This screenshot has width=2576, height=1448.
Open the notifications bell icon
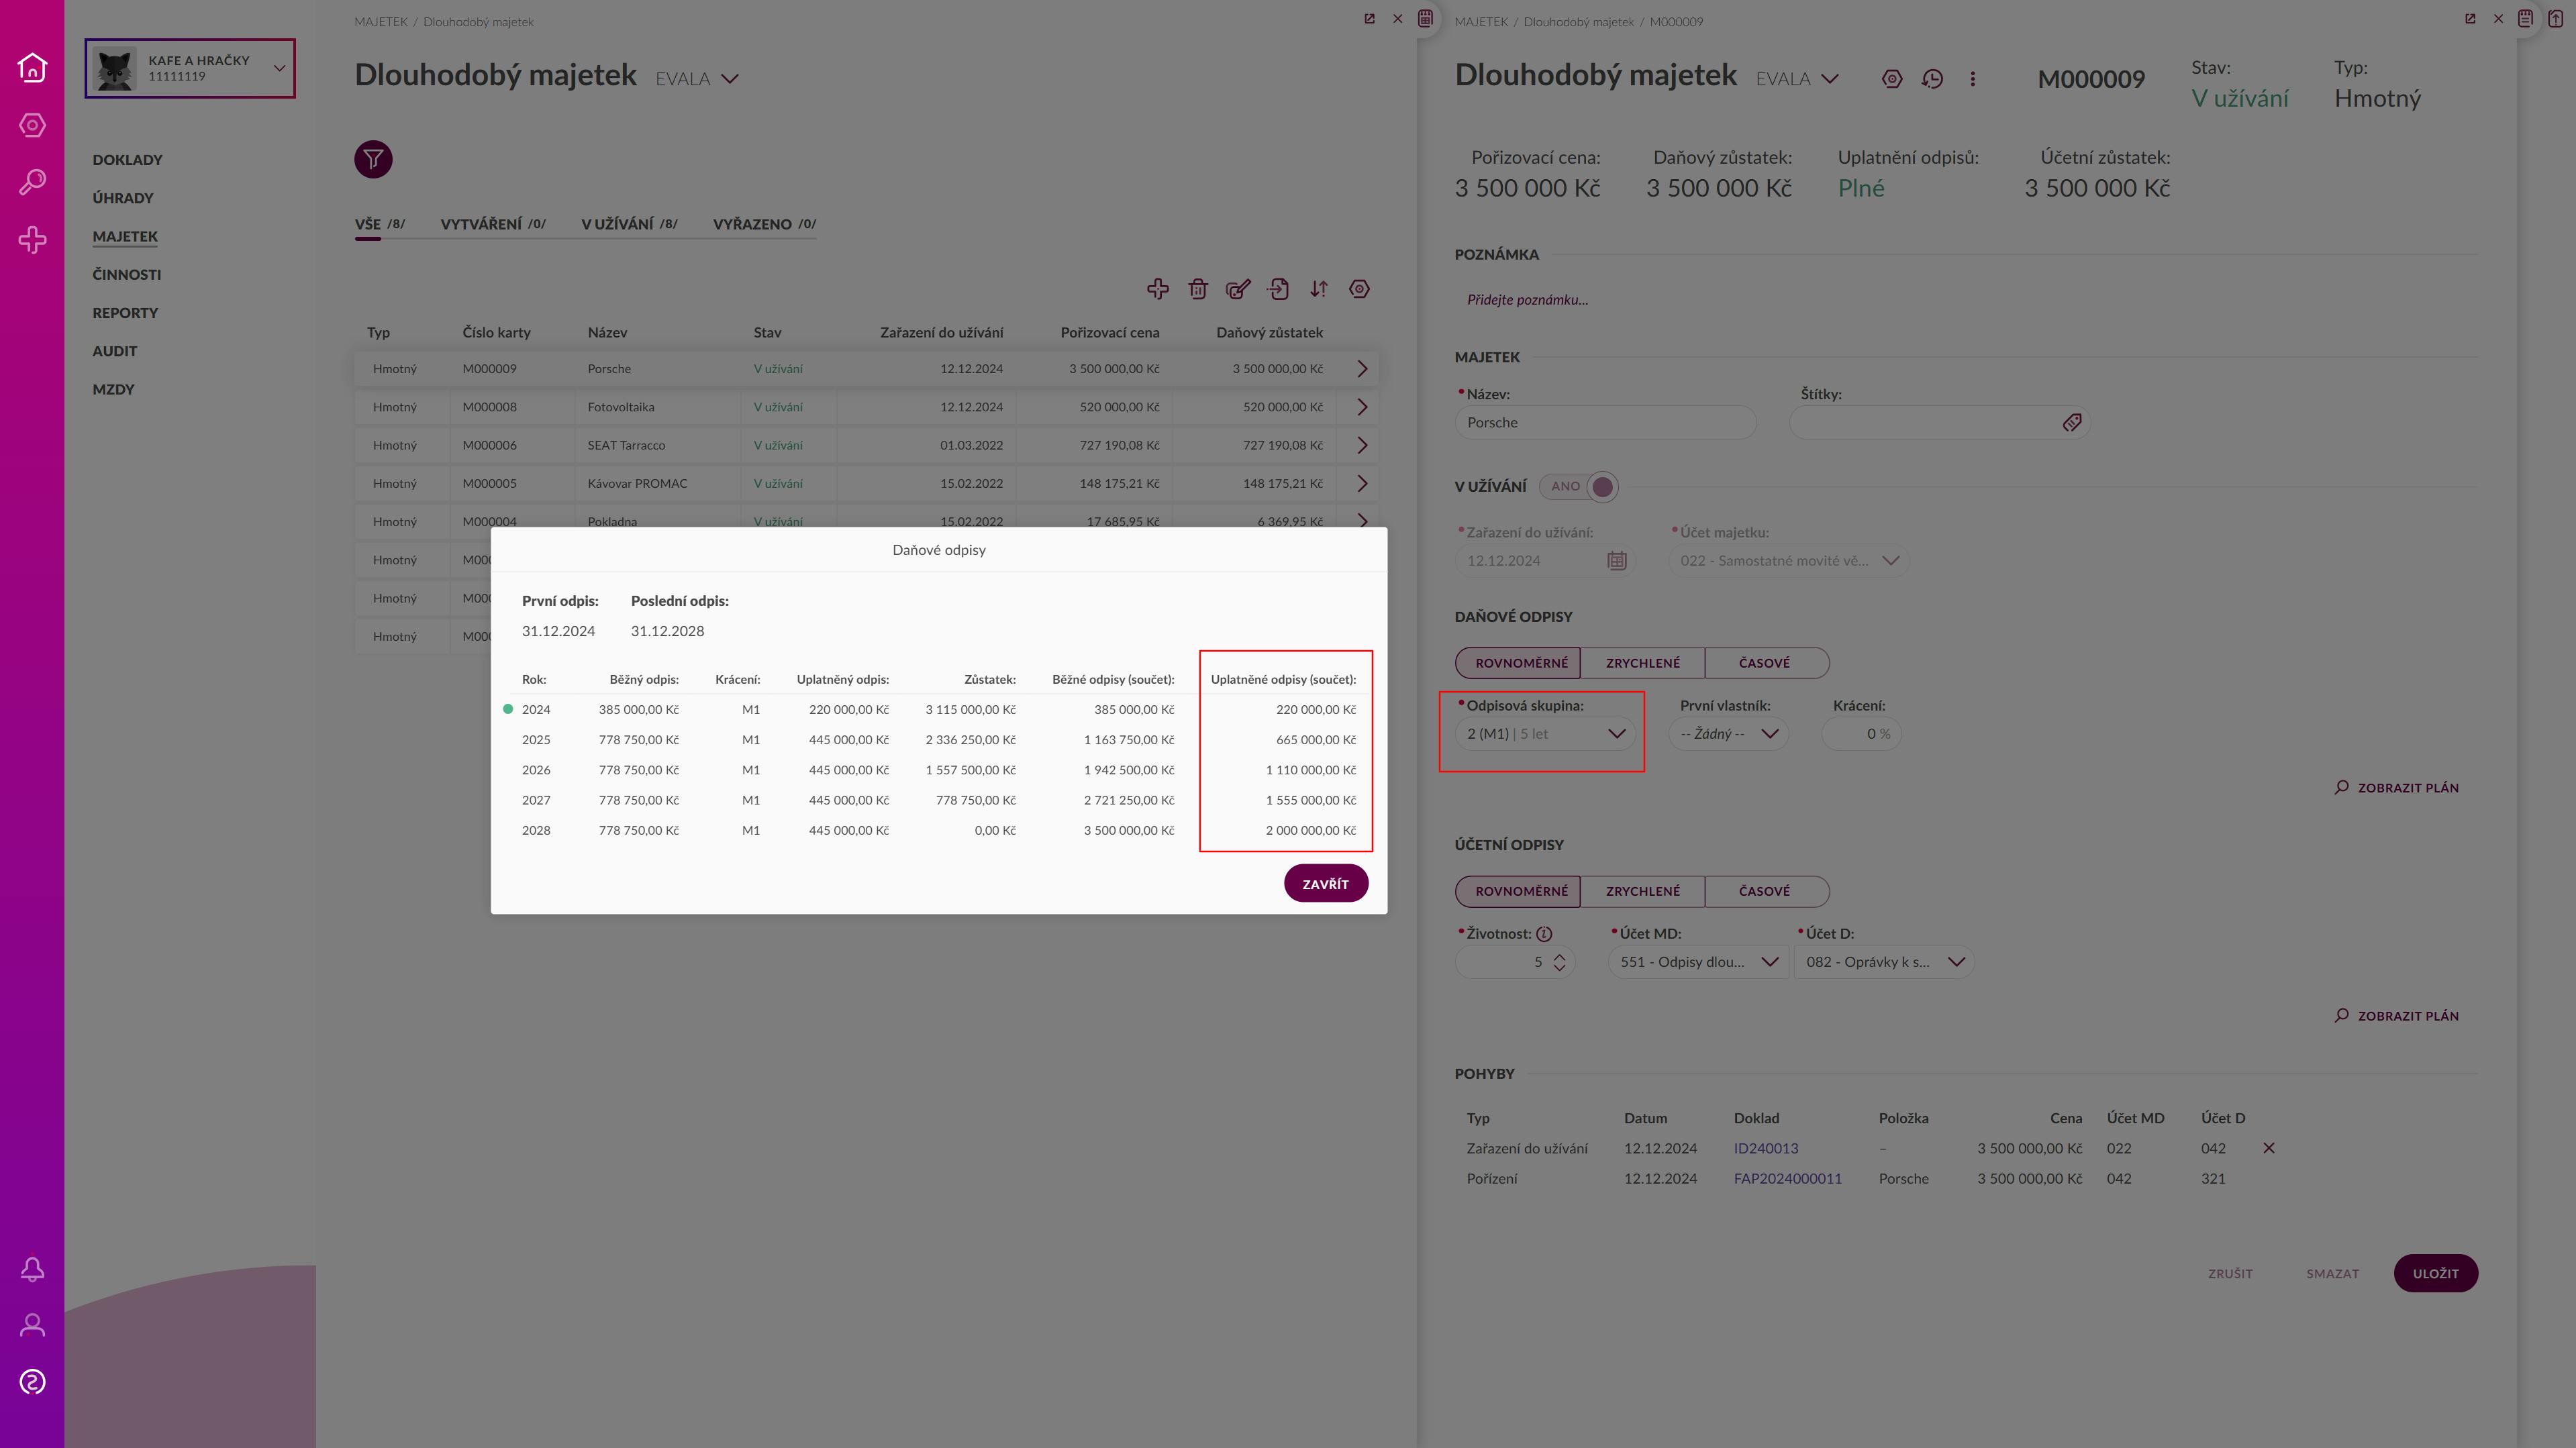(x=32, y=1269)
